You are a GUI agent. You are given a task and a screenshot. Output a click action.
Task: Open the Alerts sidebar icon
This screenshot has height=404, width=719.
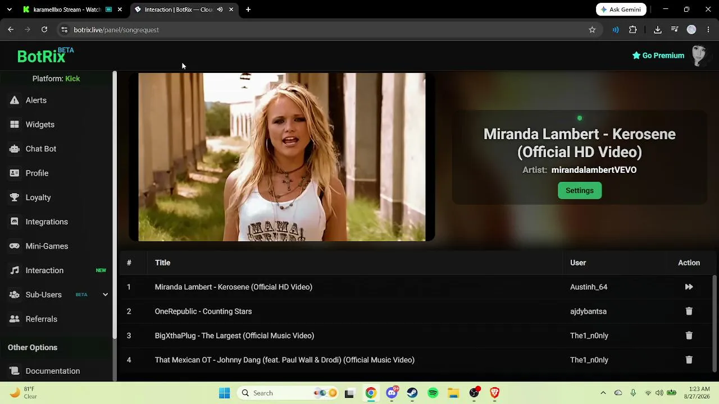[x=15, y=100]
